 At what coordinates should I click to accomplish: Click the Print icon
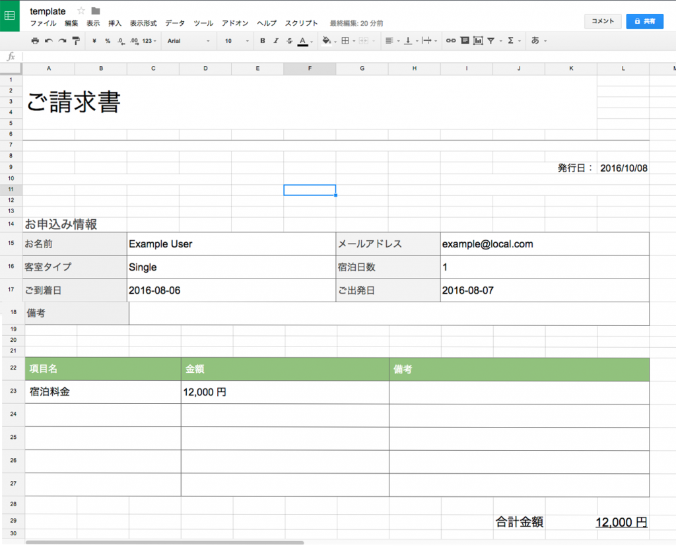35,40
